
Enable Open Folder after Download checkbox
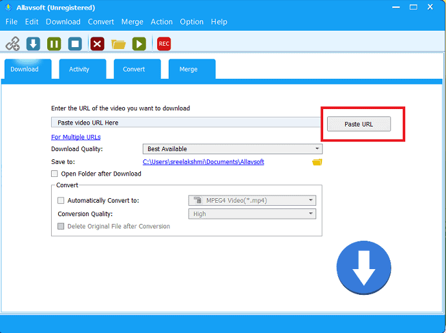point(54,174)
